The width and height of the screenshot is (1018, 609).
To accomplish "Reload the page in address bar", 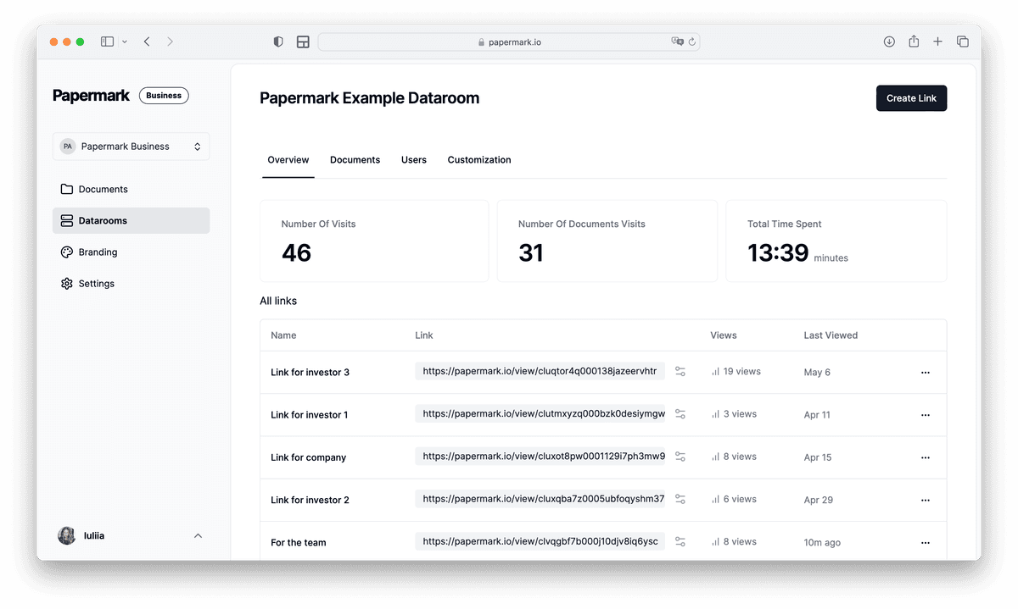I will [692, 42].
